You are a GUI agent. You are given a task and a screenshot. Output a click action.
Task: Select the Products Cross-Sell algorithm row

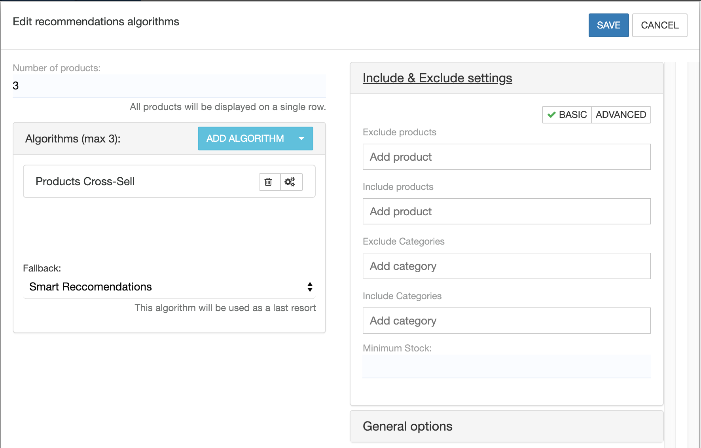pyautogui.click(x=169, y=181)
